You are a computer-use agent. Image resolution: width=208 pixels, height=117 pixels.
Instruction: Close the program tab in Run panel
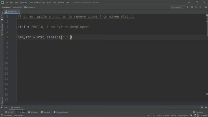coord(22,108)
